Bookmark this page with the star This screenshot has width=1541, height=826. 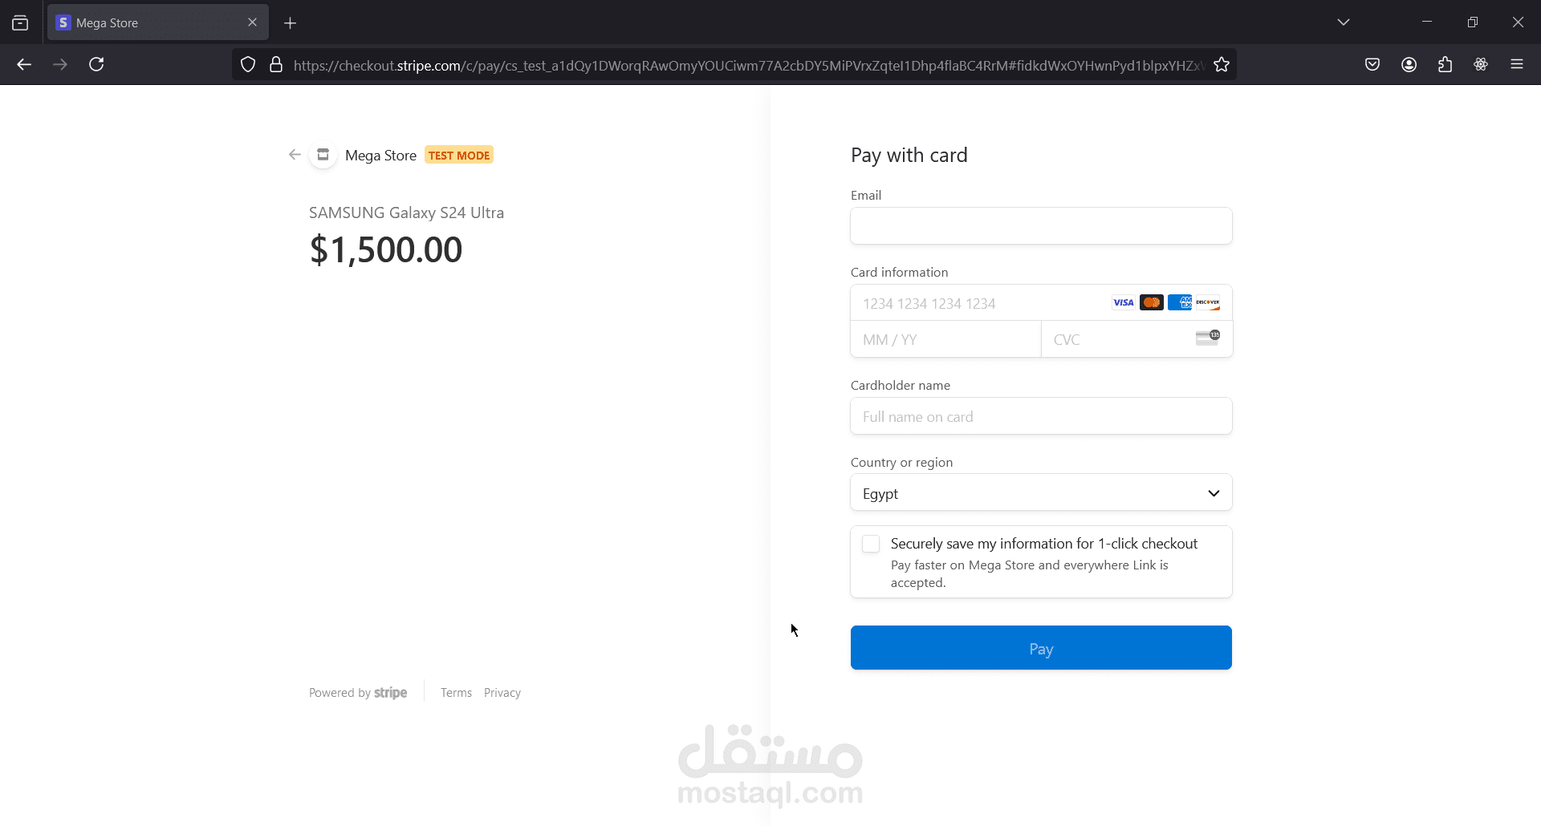tap(1222, 65)
